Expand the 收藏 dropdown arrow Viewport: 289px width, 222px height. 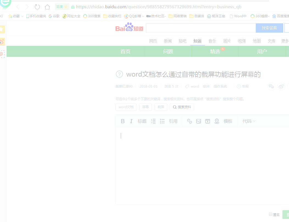click(22, 16)
